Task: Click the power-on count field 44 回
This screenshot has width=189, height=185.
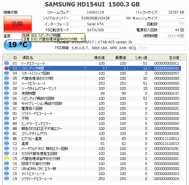Action: click(172, 30)
